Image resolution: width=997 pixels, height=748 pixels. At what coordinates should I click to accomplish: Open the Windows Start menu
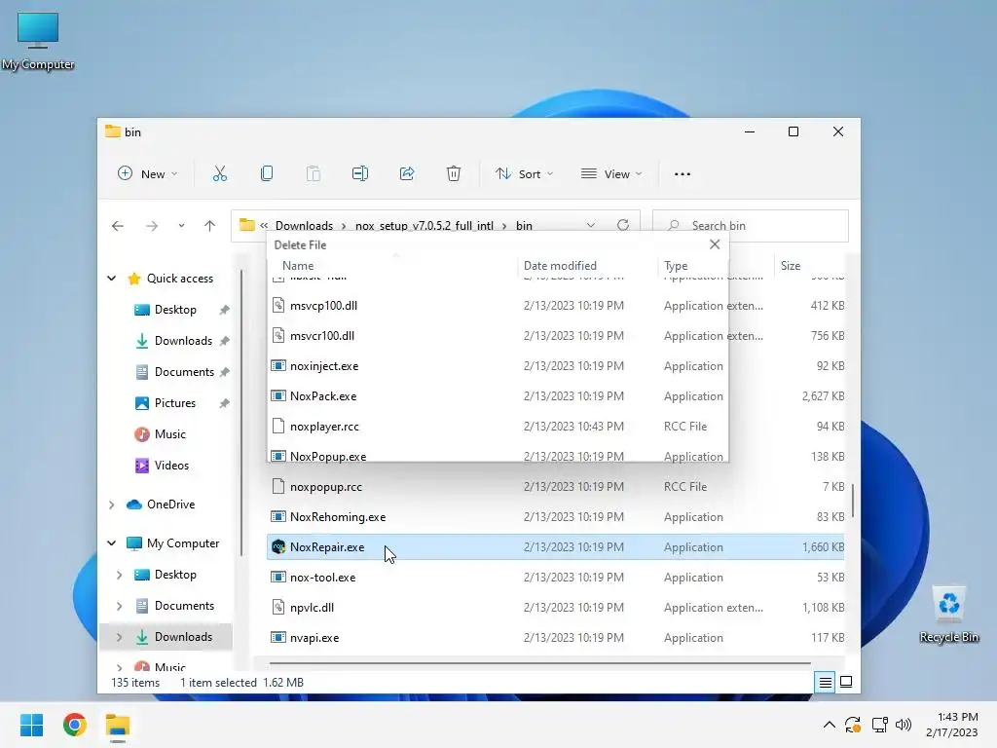point(32,725)
